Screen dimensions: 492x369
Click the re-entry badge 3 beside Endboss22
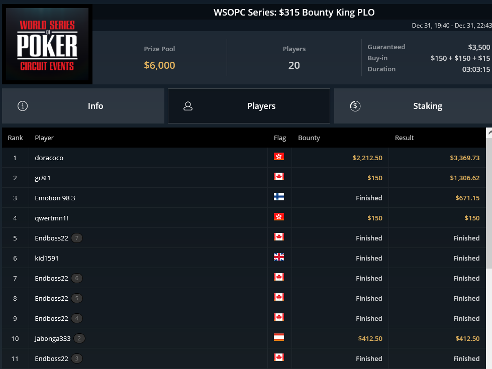[x=77, y=358]
